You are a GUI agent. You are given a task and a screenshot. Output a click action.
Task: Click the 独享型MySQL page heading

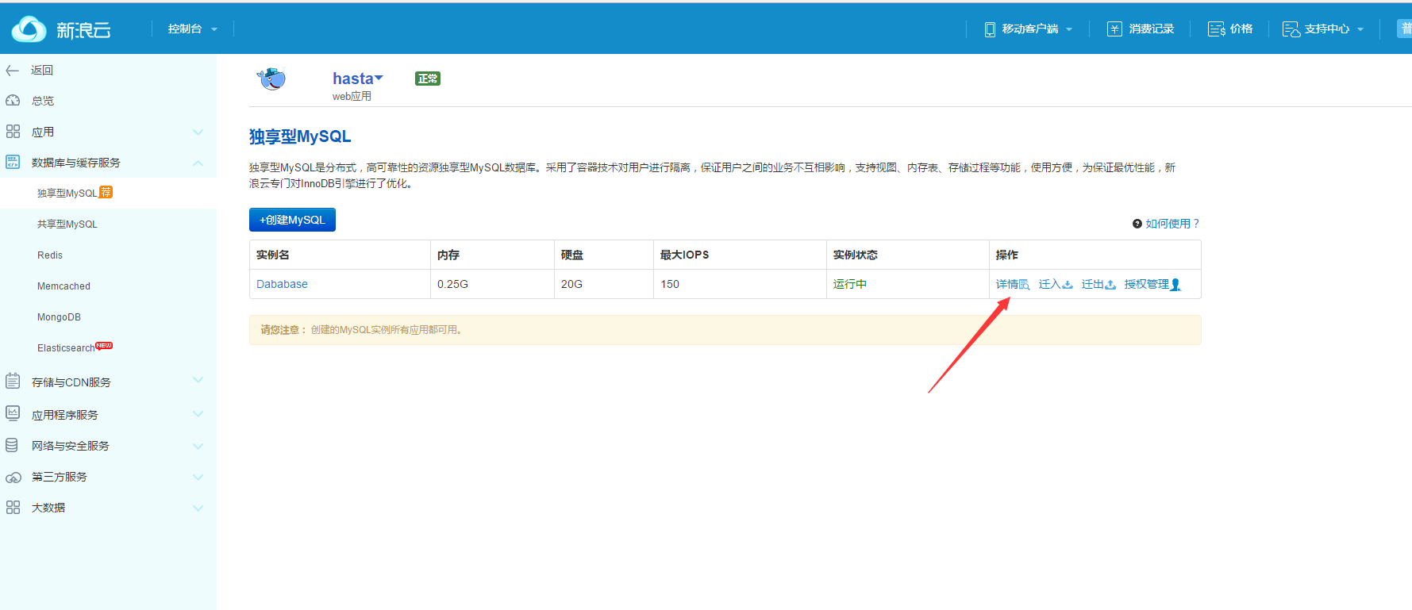[300, 136]
